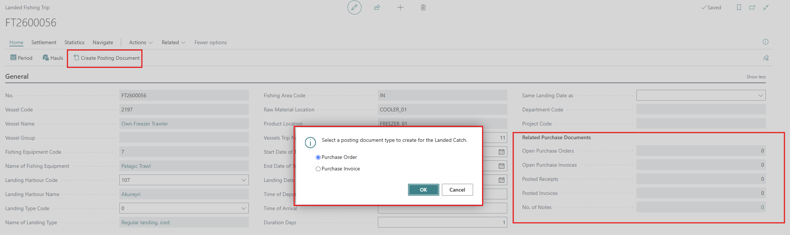The image size is (790, 235).
Task: Click Fewer options
Action: point(211,42)
